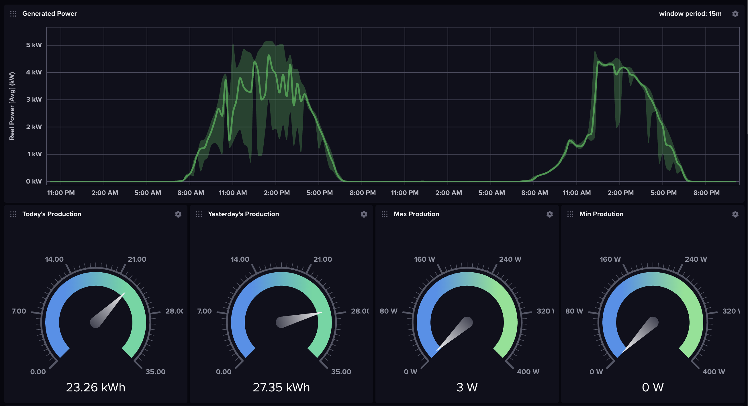Click the Today's Production title
This screenshot has height=406, width=748.
point(52,214)
